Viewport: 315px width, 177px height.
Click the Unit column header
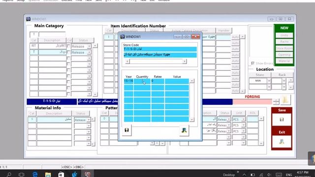point(239,113)
